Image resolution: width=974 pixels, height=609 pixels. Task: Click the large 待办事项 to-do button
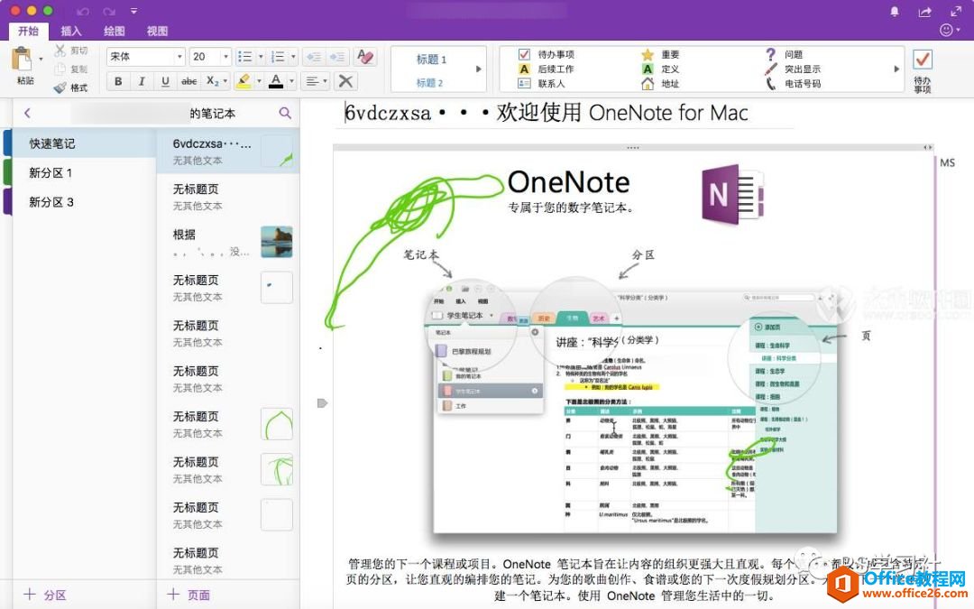point(923,70)
